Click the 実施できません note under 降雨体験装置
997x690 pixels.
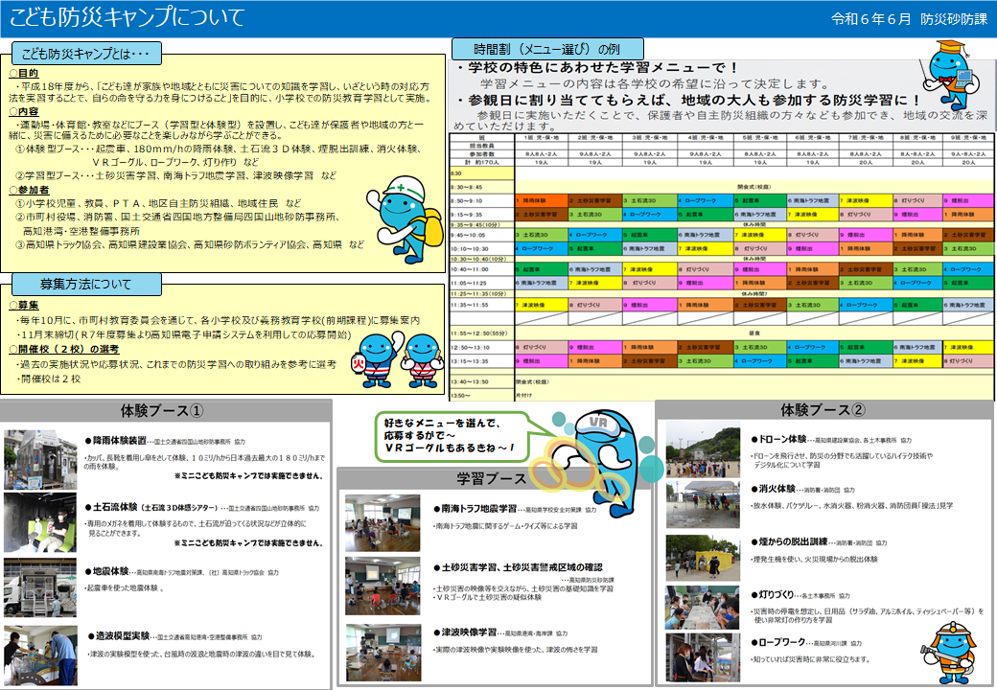tap(248, 475)
